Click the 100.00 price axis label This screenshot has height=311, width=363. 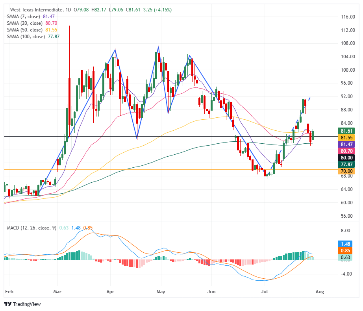click(x=348, y=70)
